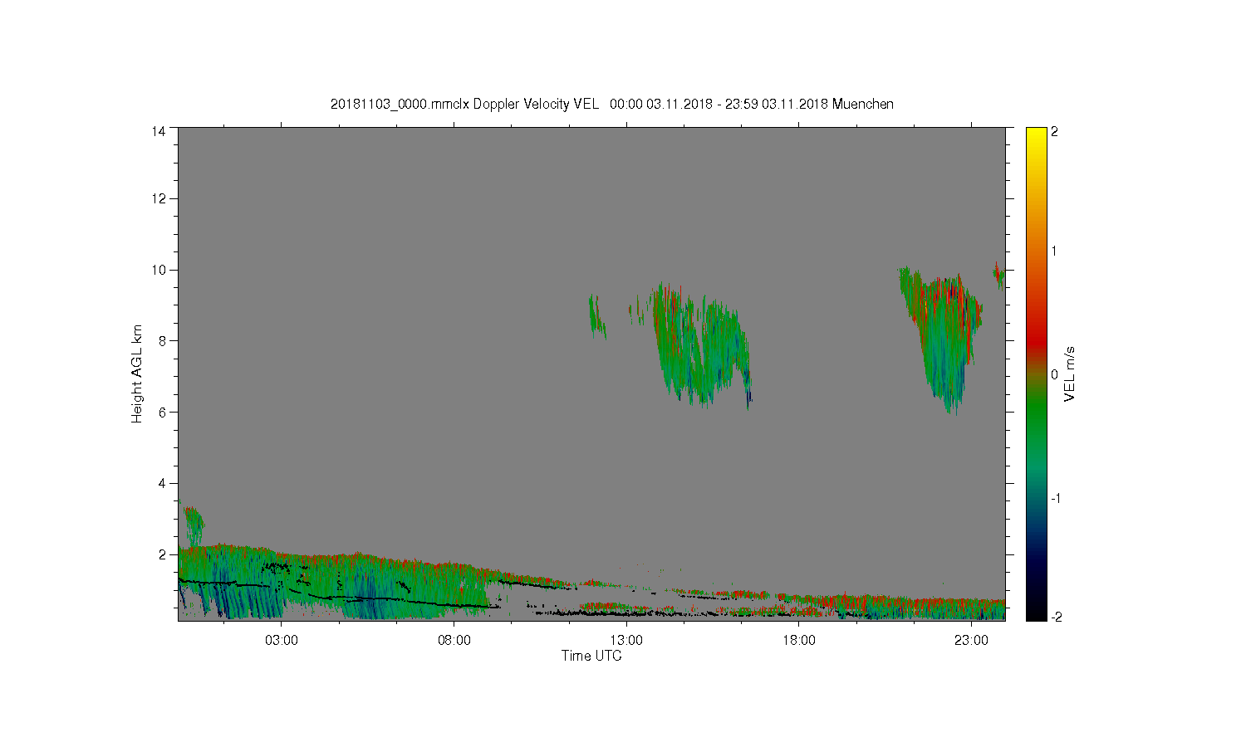Screen dimensions: 1246x747
Task: Click the height axis tick label 2
Action: [x=162, y=554]
